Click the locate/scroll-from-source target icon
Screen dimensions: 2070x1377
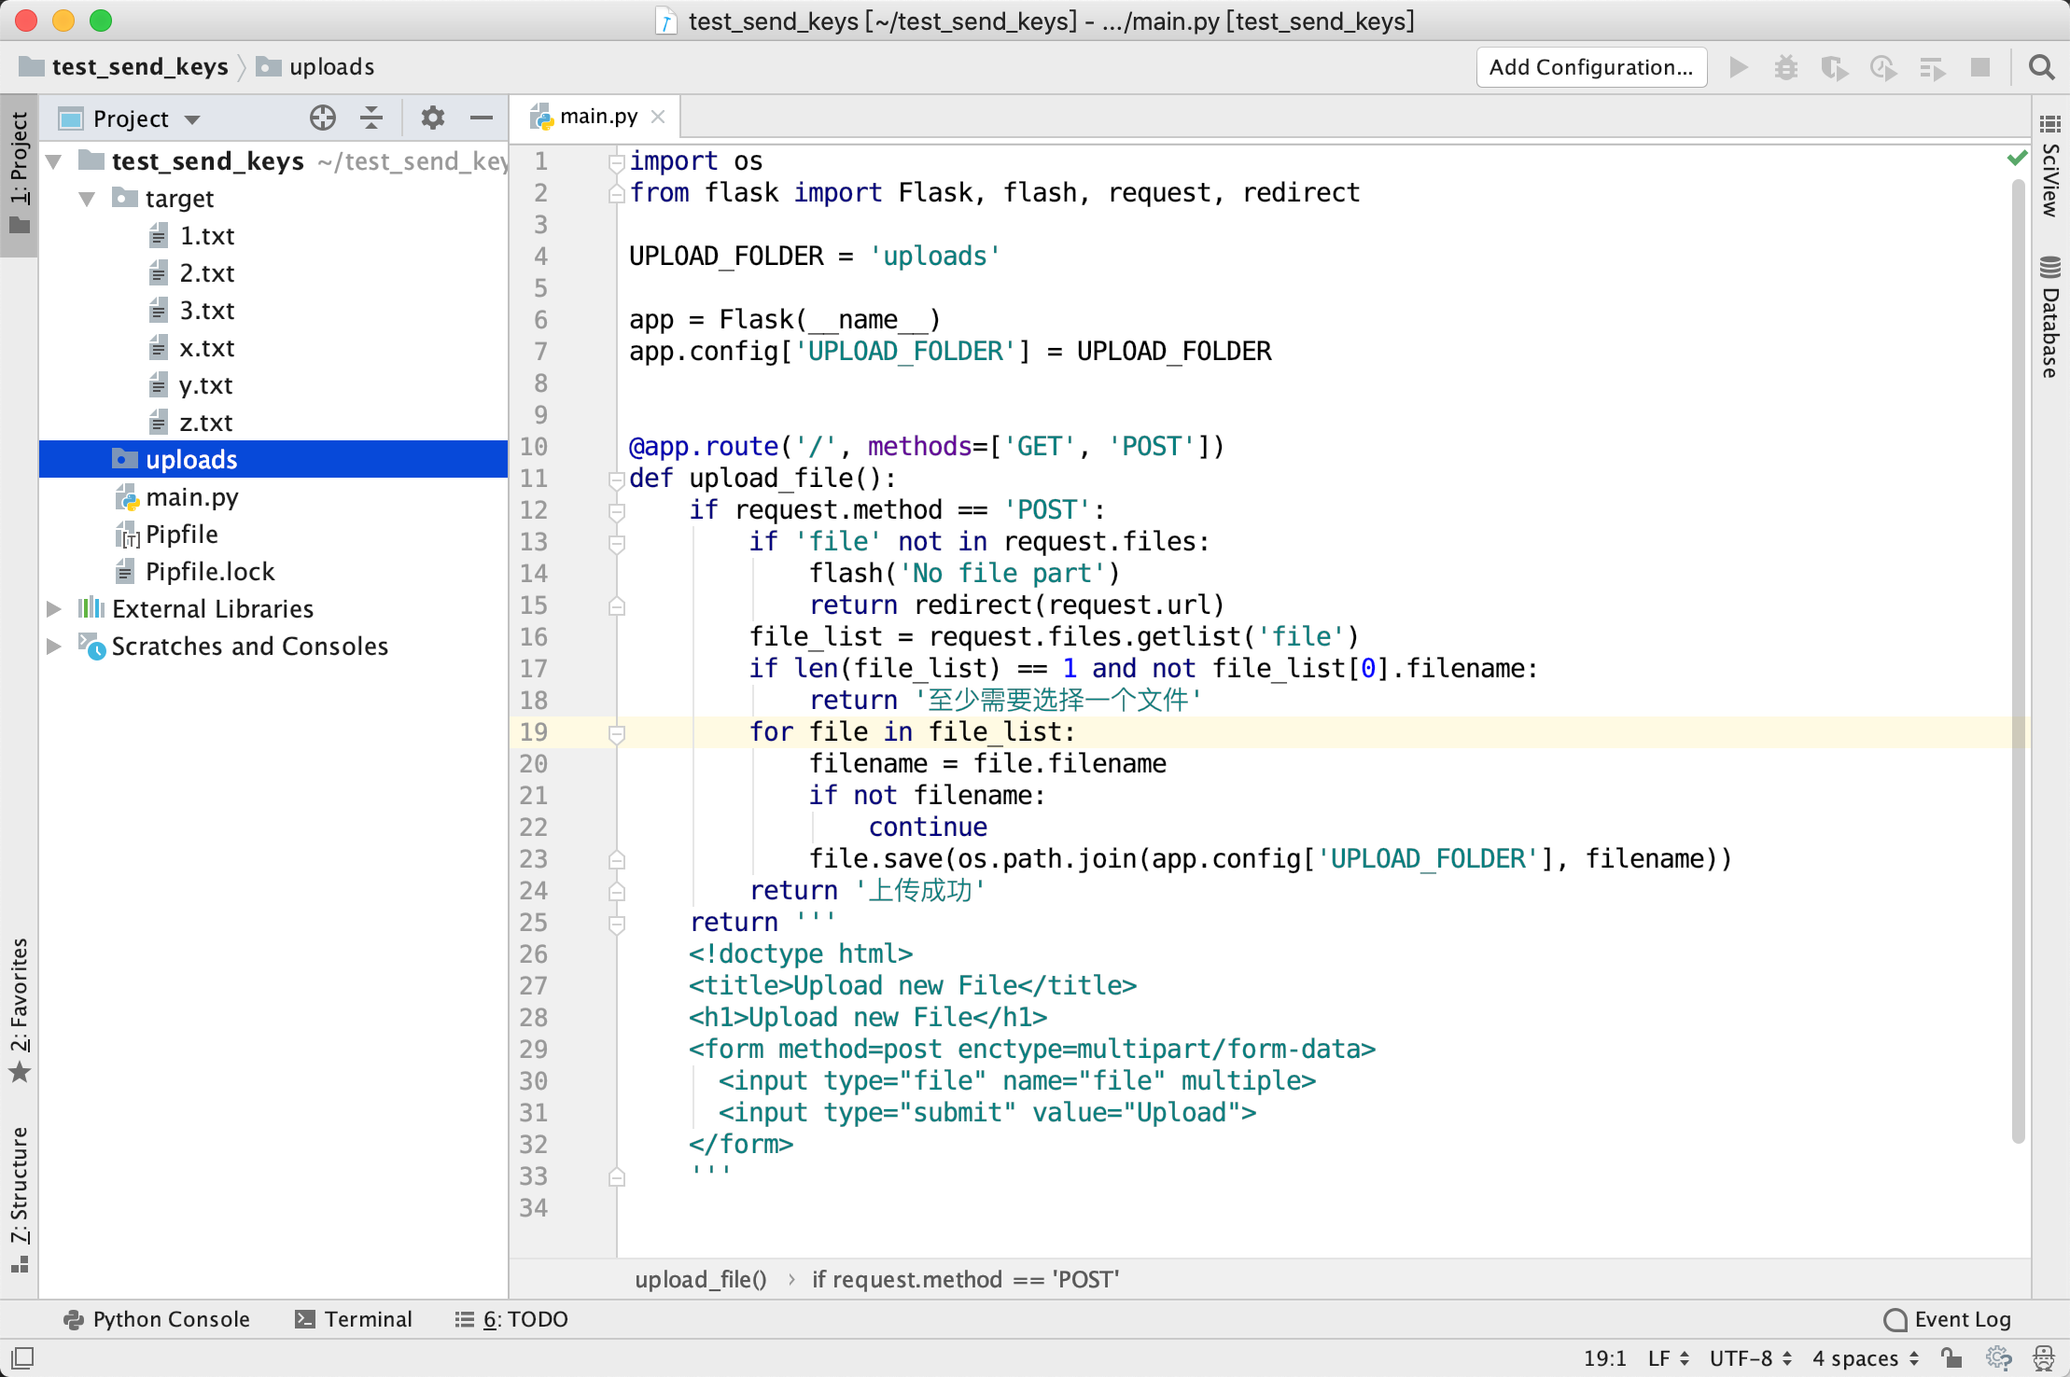coord(323,118)
